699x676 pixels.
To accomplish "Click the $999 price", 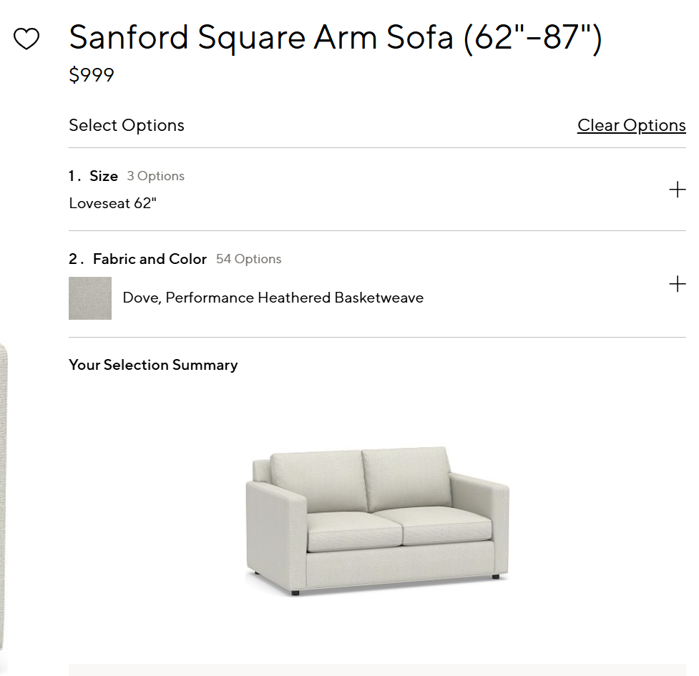I will 92,75.
